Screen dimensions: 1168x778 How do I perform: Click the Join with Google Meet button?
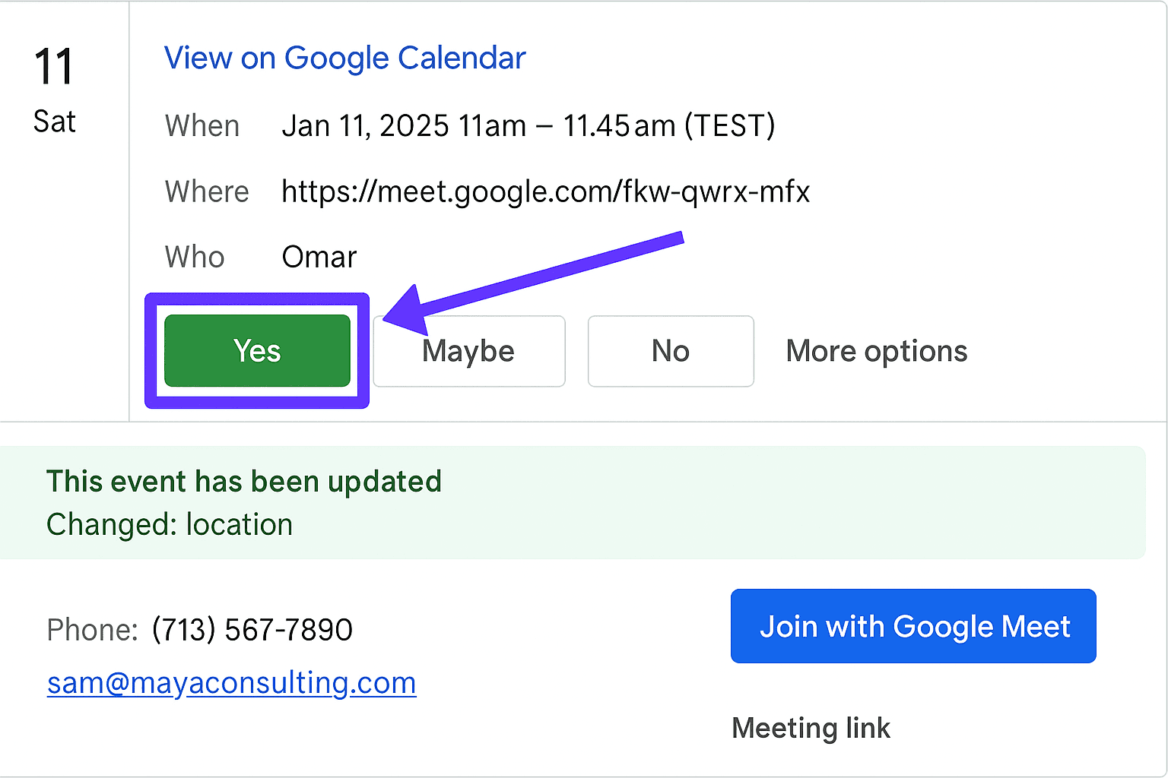[913, 626]
